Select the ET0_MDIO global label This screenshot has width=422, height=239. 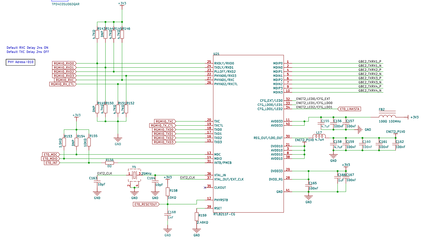51,159
